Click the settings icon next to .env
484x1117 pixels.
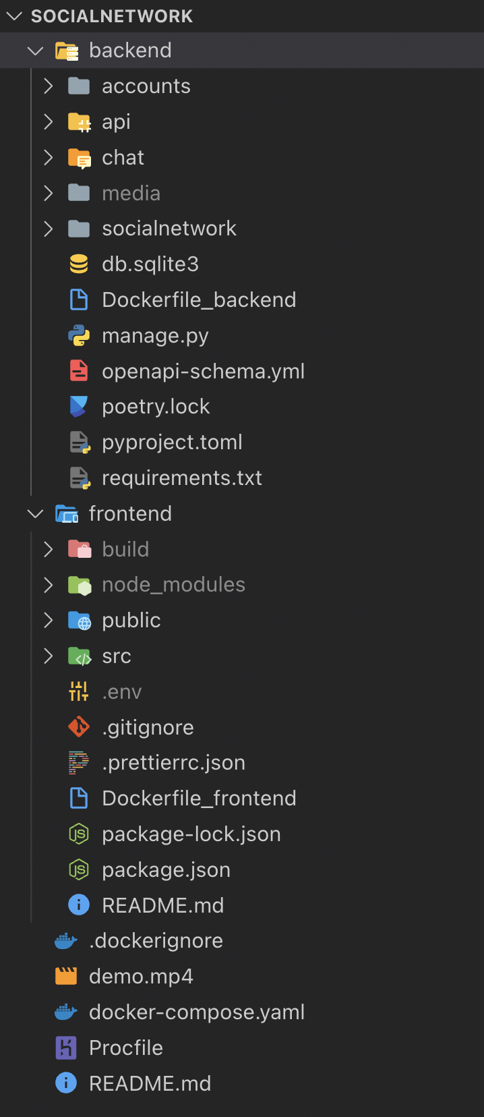click(79, 691)
